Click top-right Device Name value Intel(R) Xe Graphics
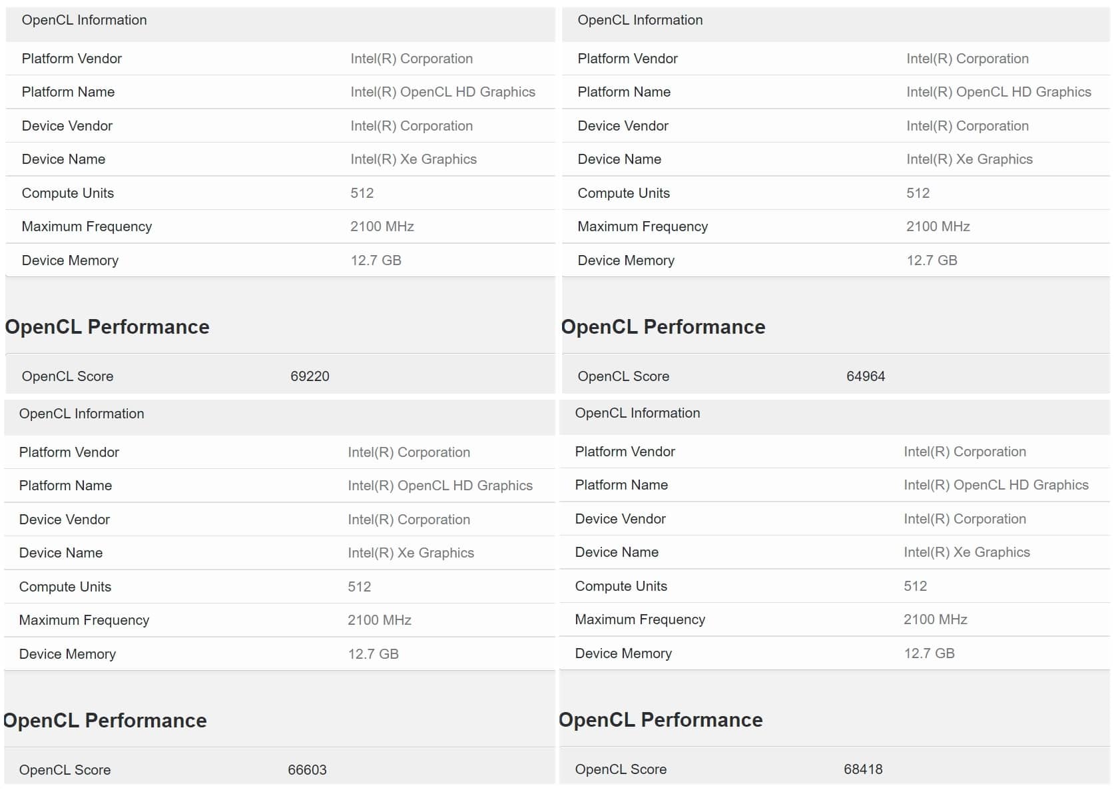 coord(970,159)
